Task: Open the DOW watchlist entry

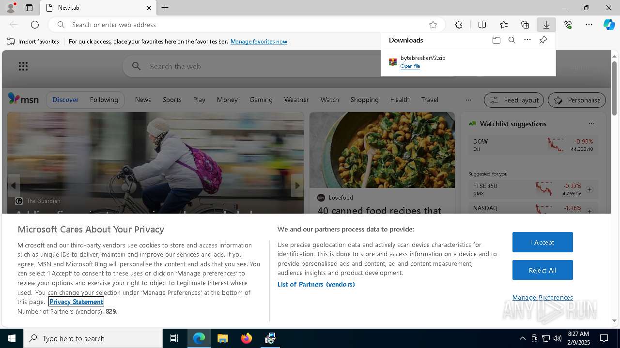Action: coord(533,145)
